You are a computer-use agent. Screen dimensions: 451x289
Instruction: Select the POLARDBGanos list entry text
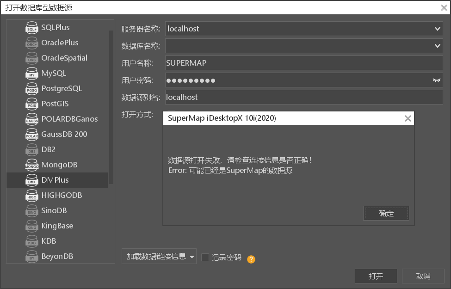click(69, 119)
